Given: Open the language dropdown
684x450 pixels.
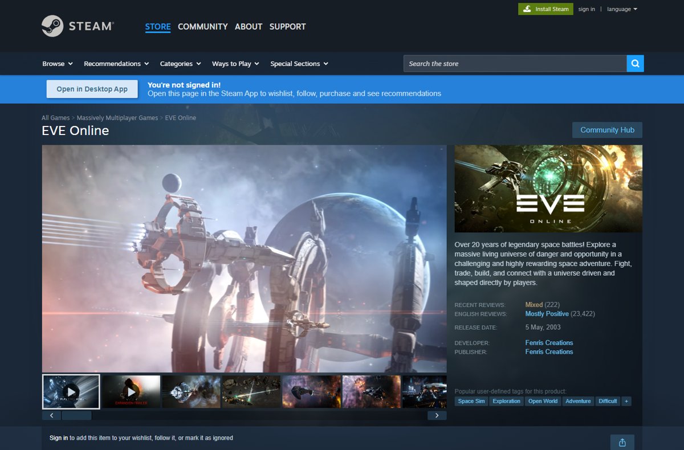Looking at the screenshot, I should pos(622,9).
